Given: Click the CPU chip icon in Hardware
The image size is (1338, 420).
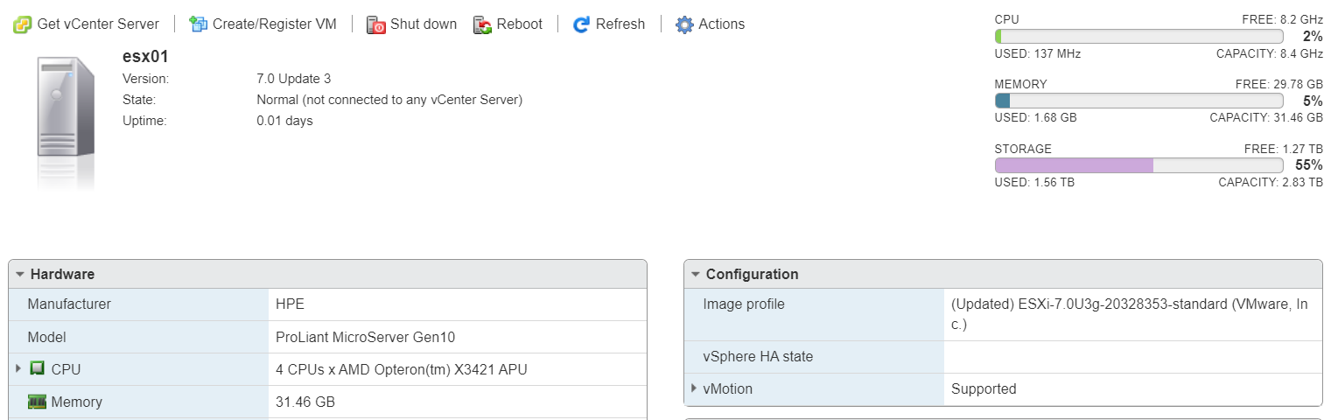Looking at the screenshot, I should pos(38,369).
